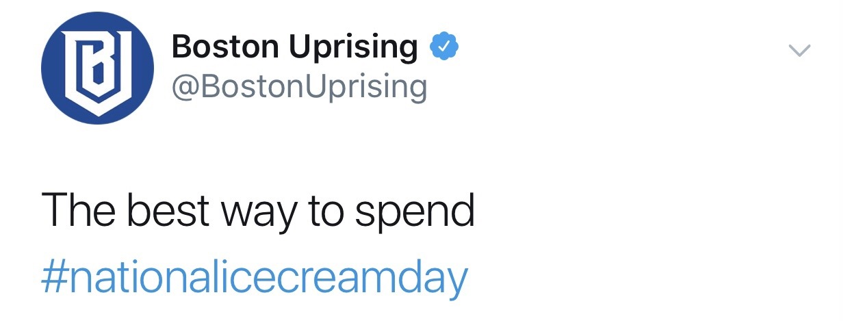Open the #nationalicecreamday hashtag
This screenshot has height=321, width=850.
pyautogui.click(x=255, y=277)
